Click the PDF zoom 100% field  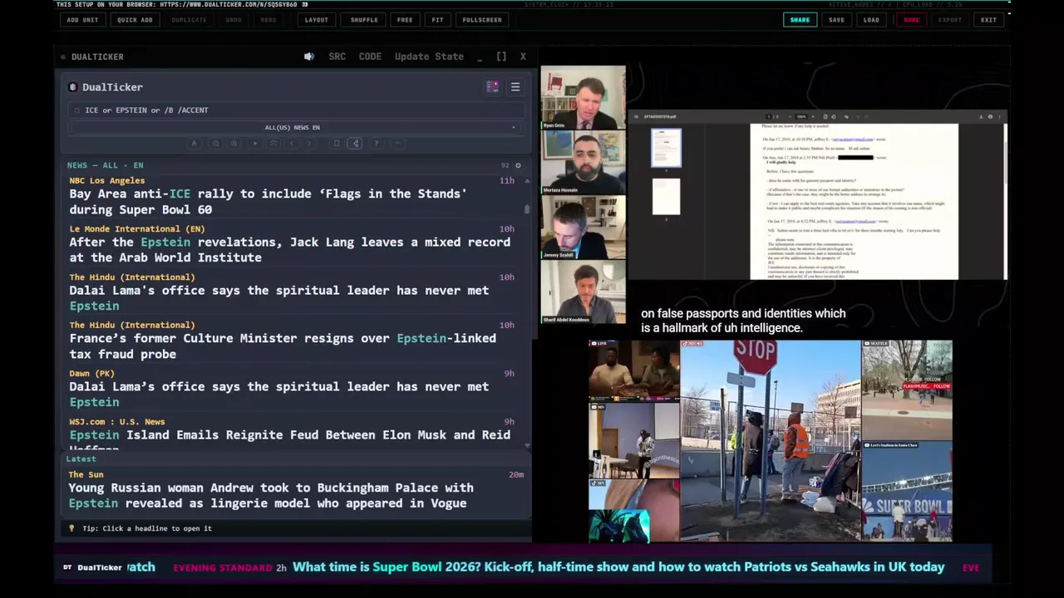[802, 117]
